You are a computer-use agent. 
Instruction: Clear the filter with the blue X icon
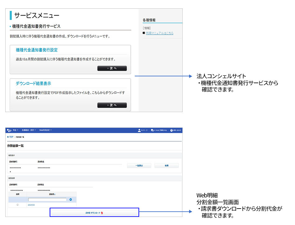70,200
